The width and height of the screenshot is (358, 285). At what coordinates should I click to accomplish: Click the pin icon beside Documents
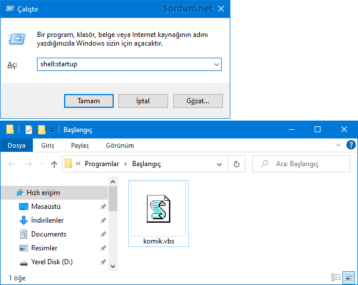click(103, 234)
